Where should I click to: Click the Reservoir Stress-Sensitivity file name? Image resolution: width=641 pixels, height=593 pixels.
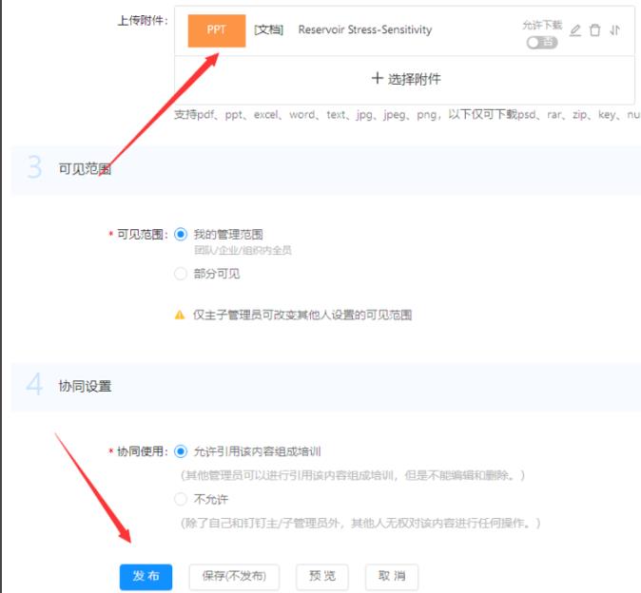[364, 30]
